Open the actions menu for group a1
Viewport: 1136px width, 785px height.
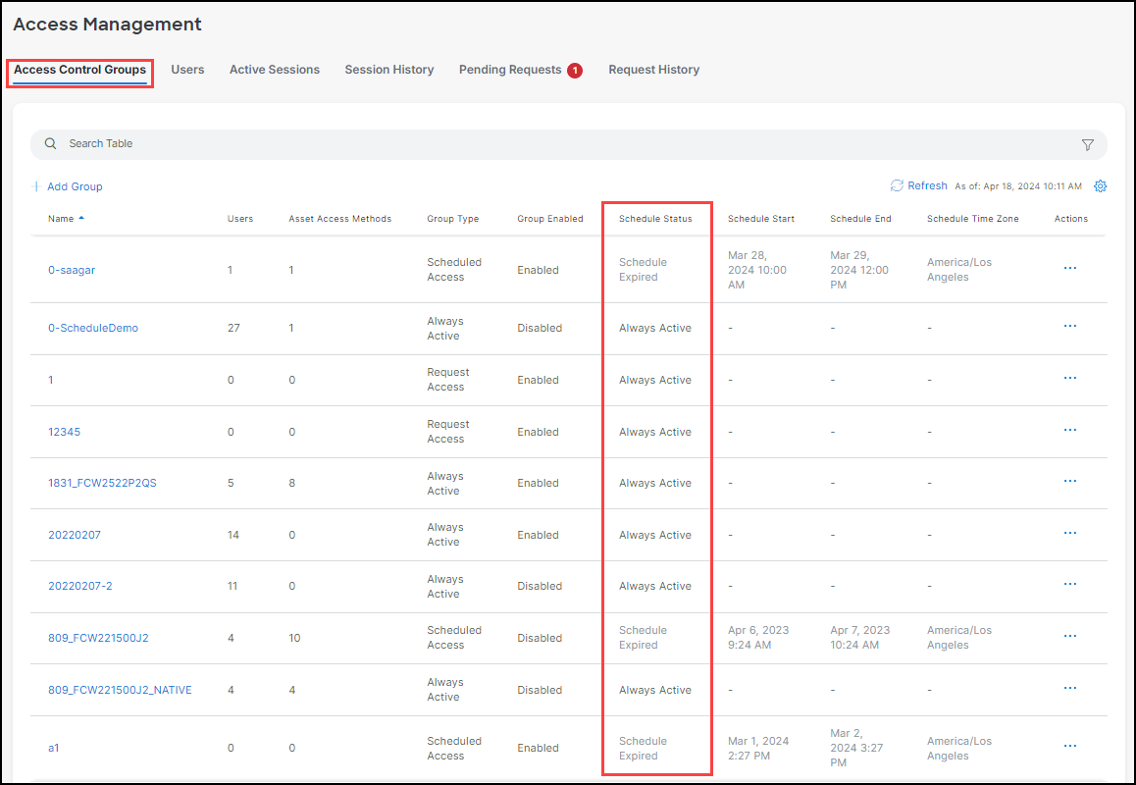tap(1069, 745)
